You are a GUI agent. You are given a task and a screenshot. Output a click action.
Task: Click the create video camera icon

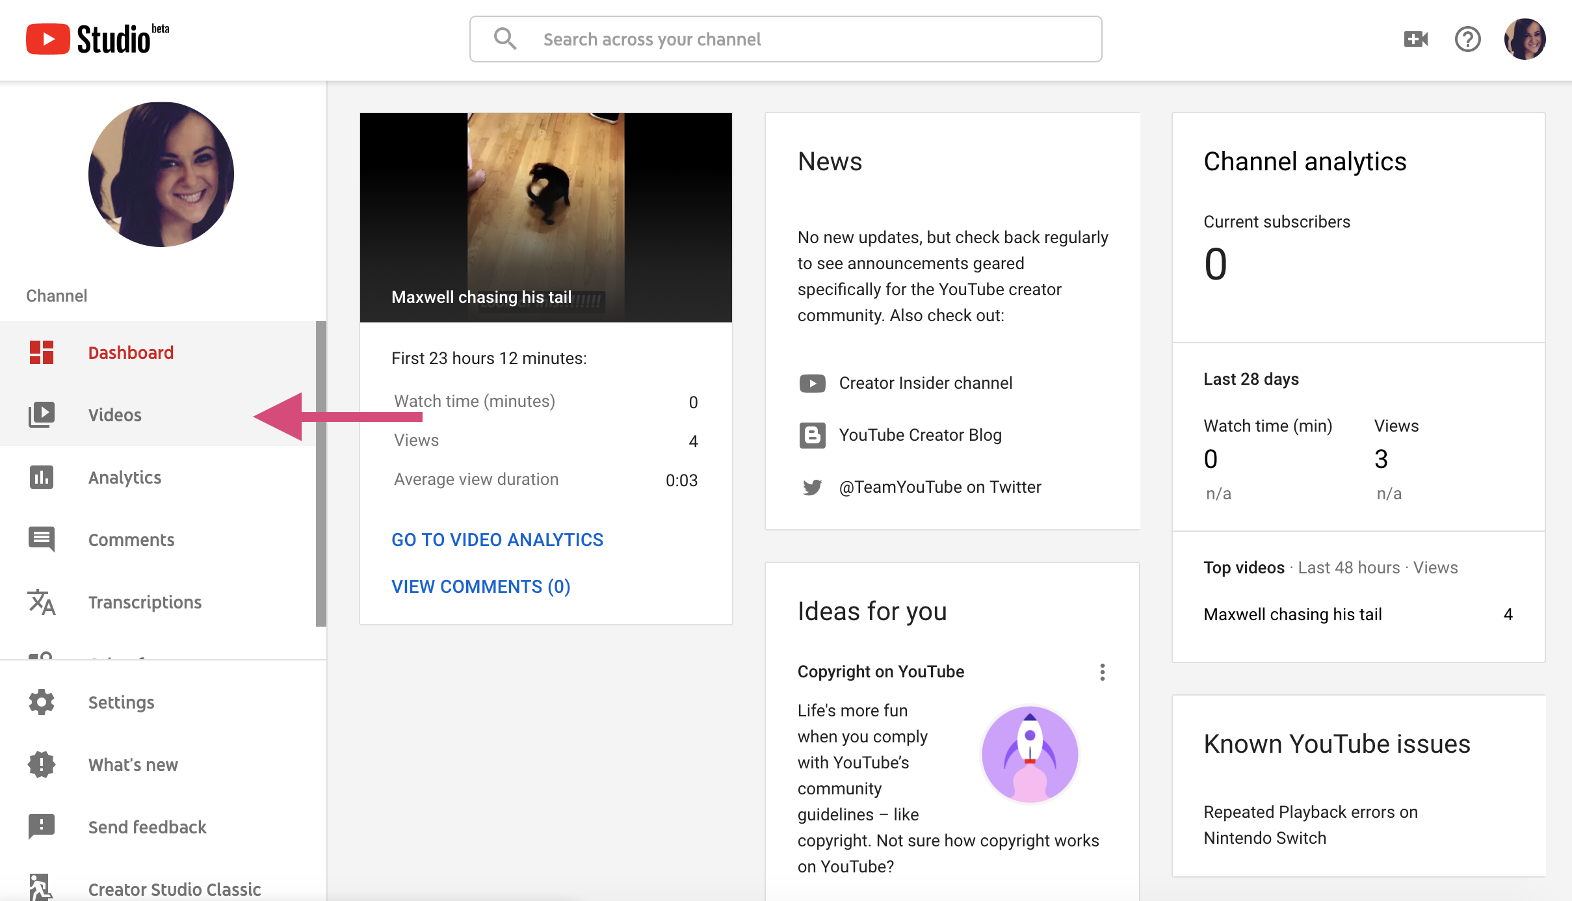[1416, 39]
